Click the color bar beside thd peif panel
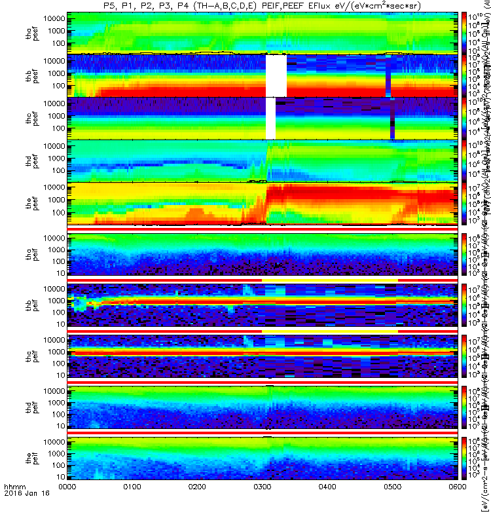Image resolution: width=491 pixels, height=524 pixels. tap(464, 407)
